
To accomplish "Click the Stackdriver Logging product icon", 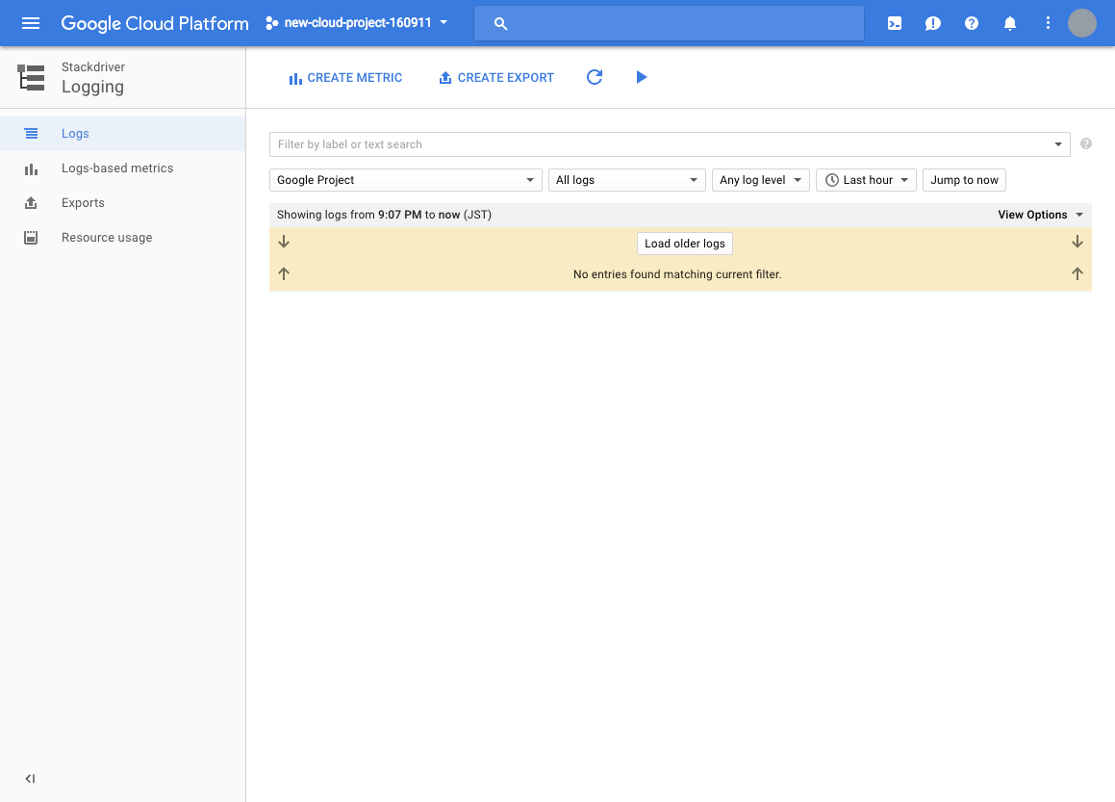I will click(x=32, y=78).
